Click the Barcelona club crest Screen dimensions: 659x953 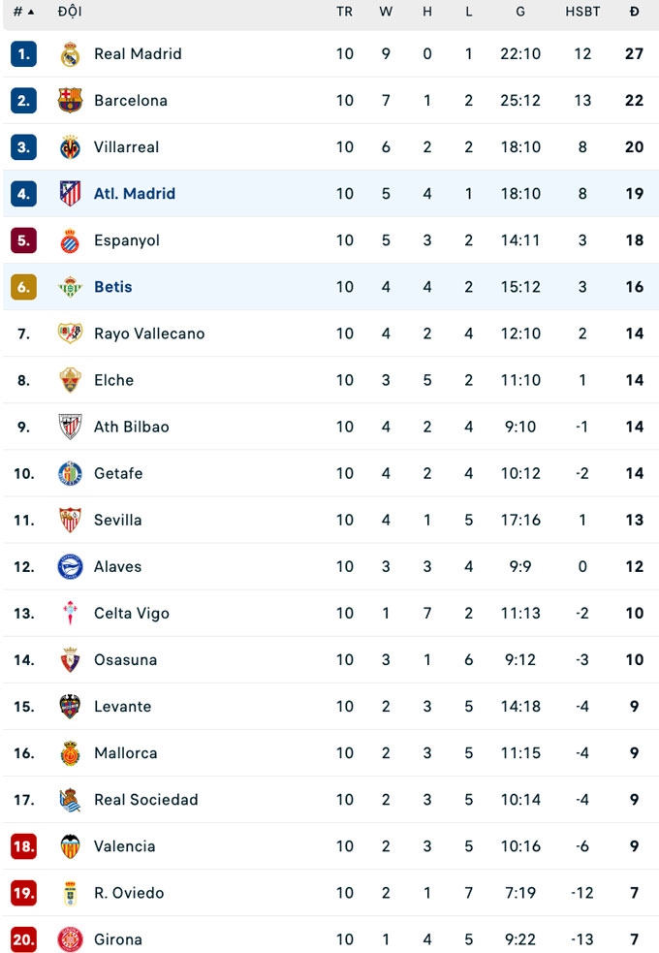[x=70, y=101]
